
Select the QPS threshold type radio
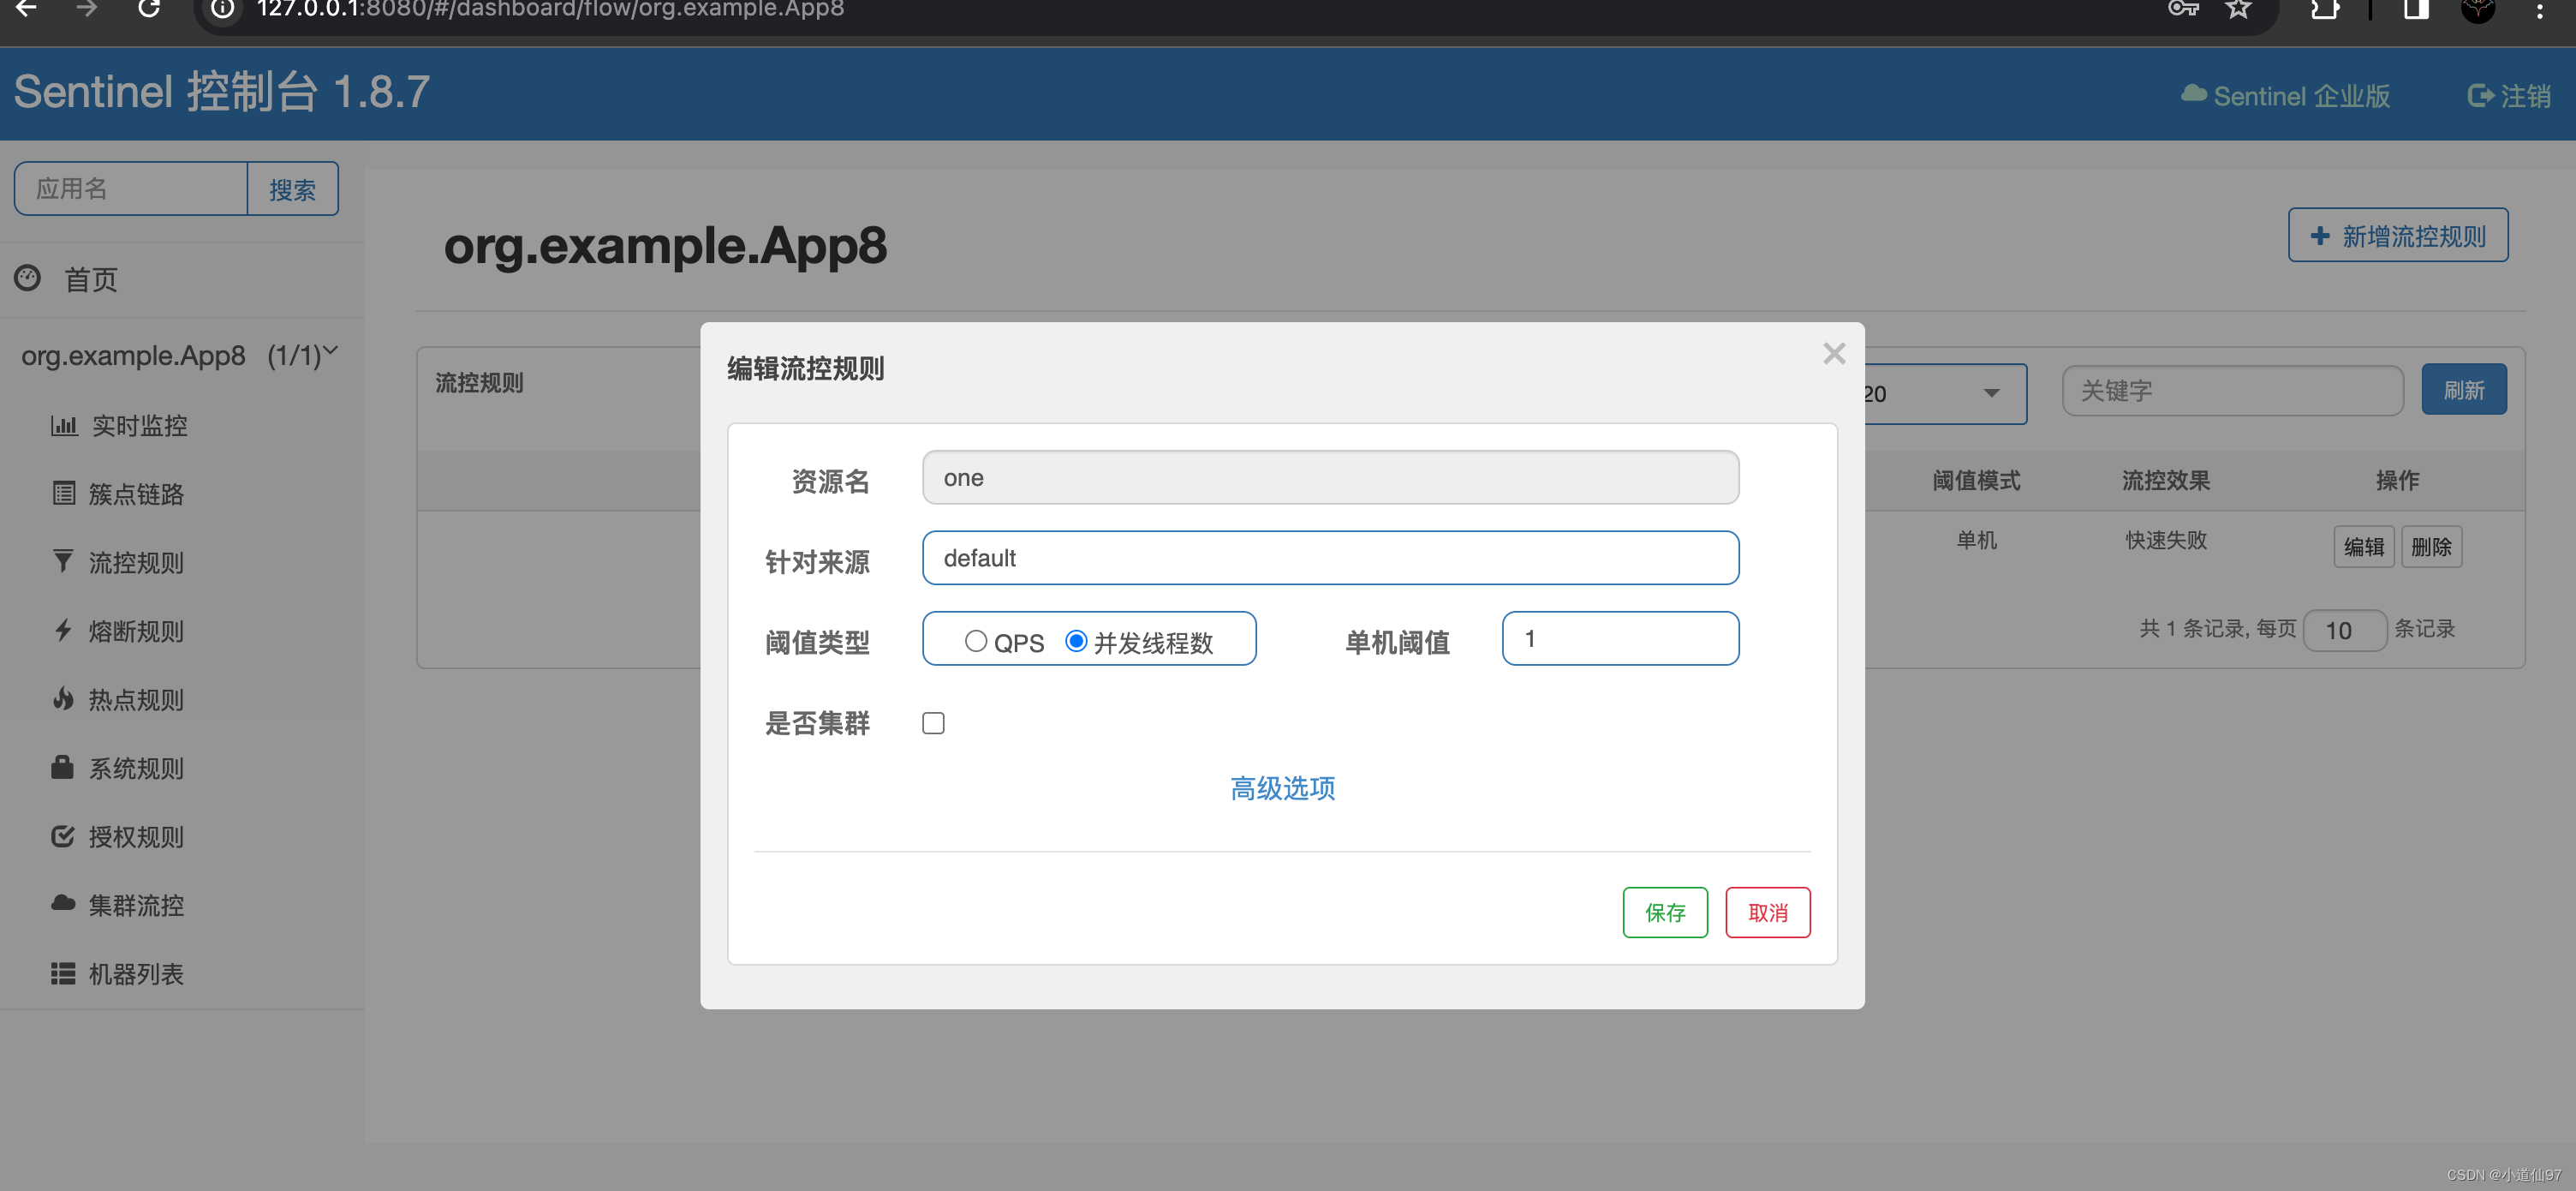click(975, 641)
